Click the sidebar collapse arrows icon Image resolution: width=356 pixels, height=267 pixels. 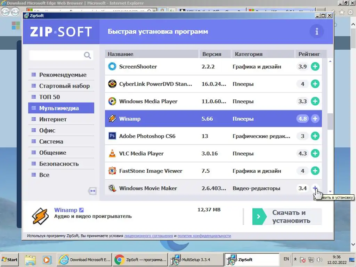tap(92, 191)
